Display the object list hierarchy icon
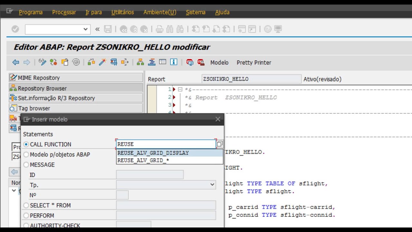The image size is (412, 232). [x=140, y=63]
